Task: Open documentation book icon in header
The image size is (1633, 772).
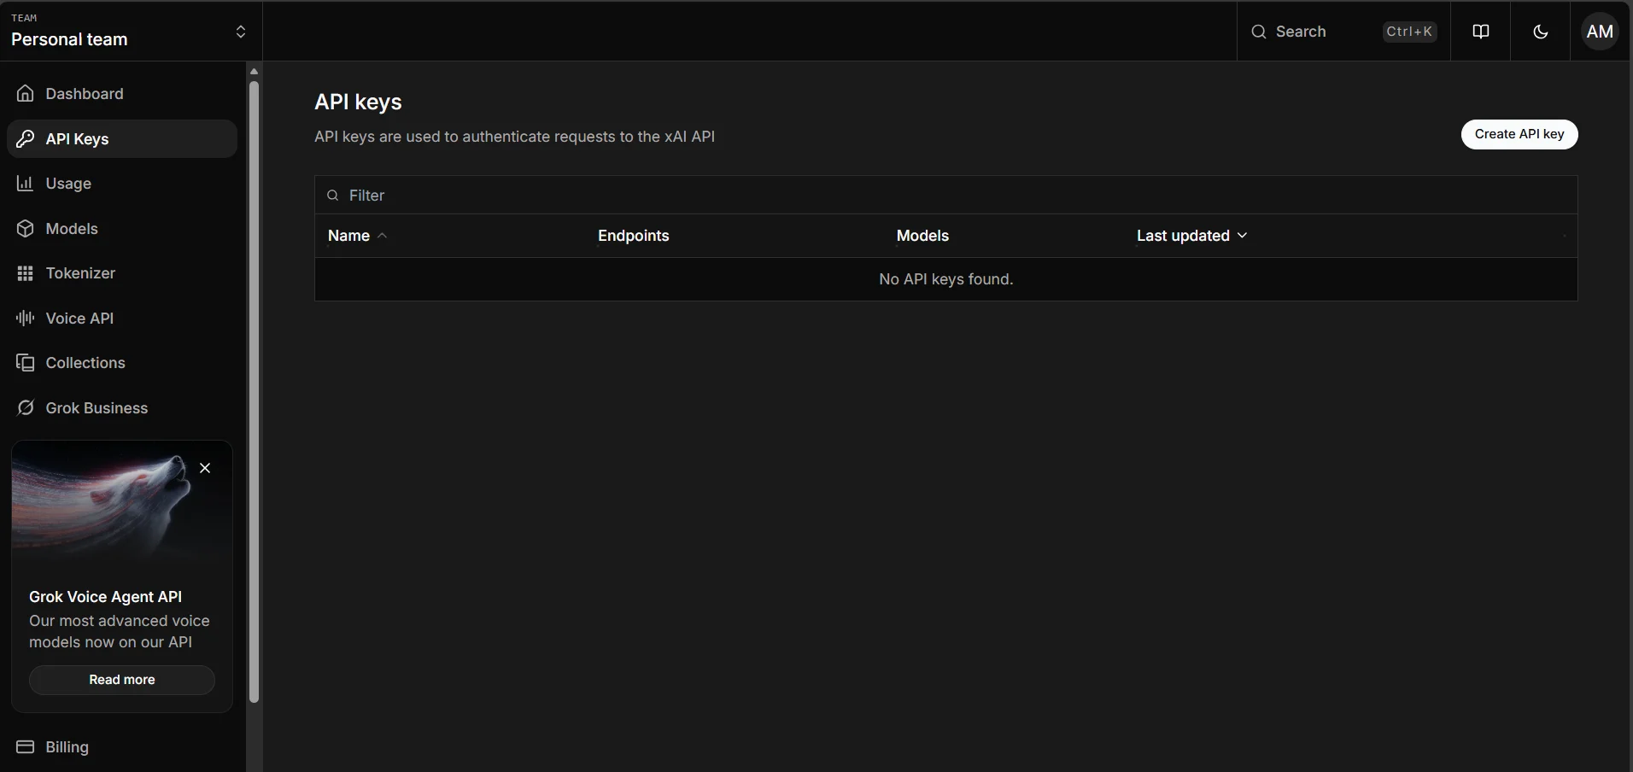Action: [x=1481, y=32]
